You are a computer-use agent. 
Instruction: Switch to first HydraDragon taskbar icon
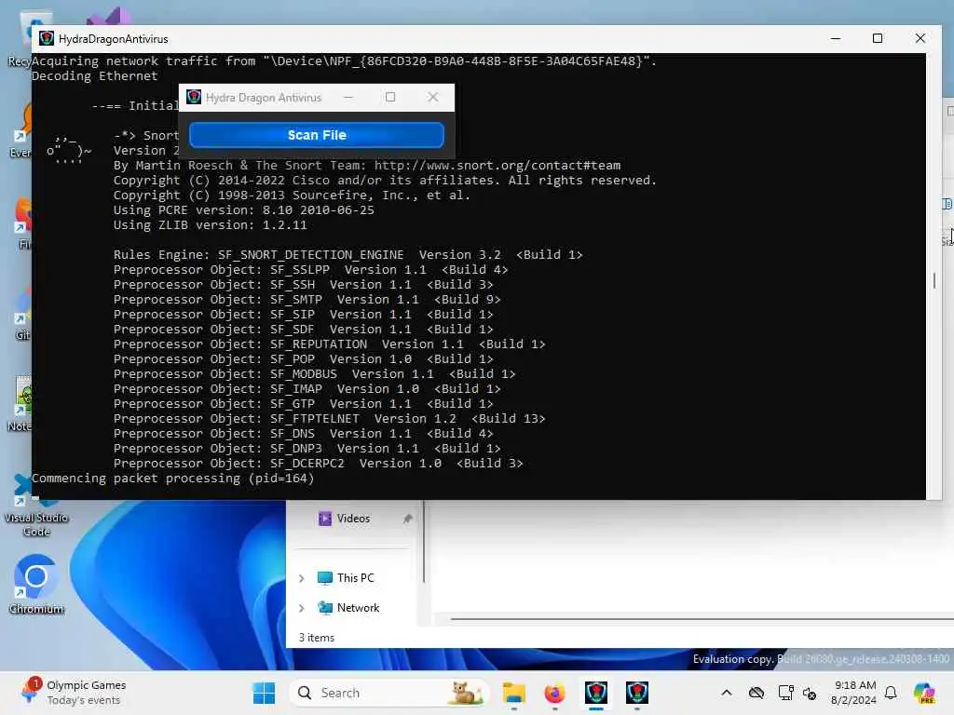click(596, 693)
